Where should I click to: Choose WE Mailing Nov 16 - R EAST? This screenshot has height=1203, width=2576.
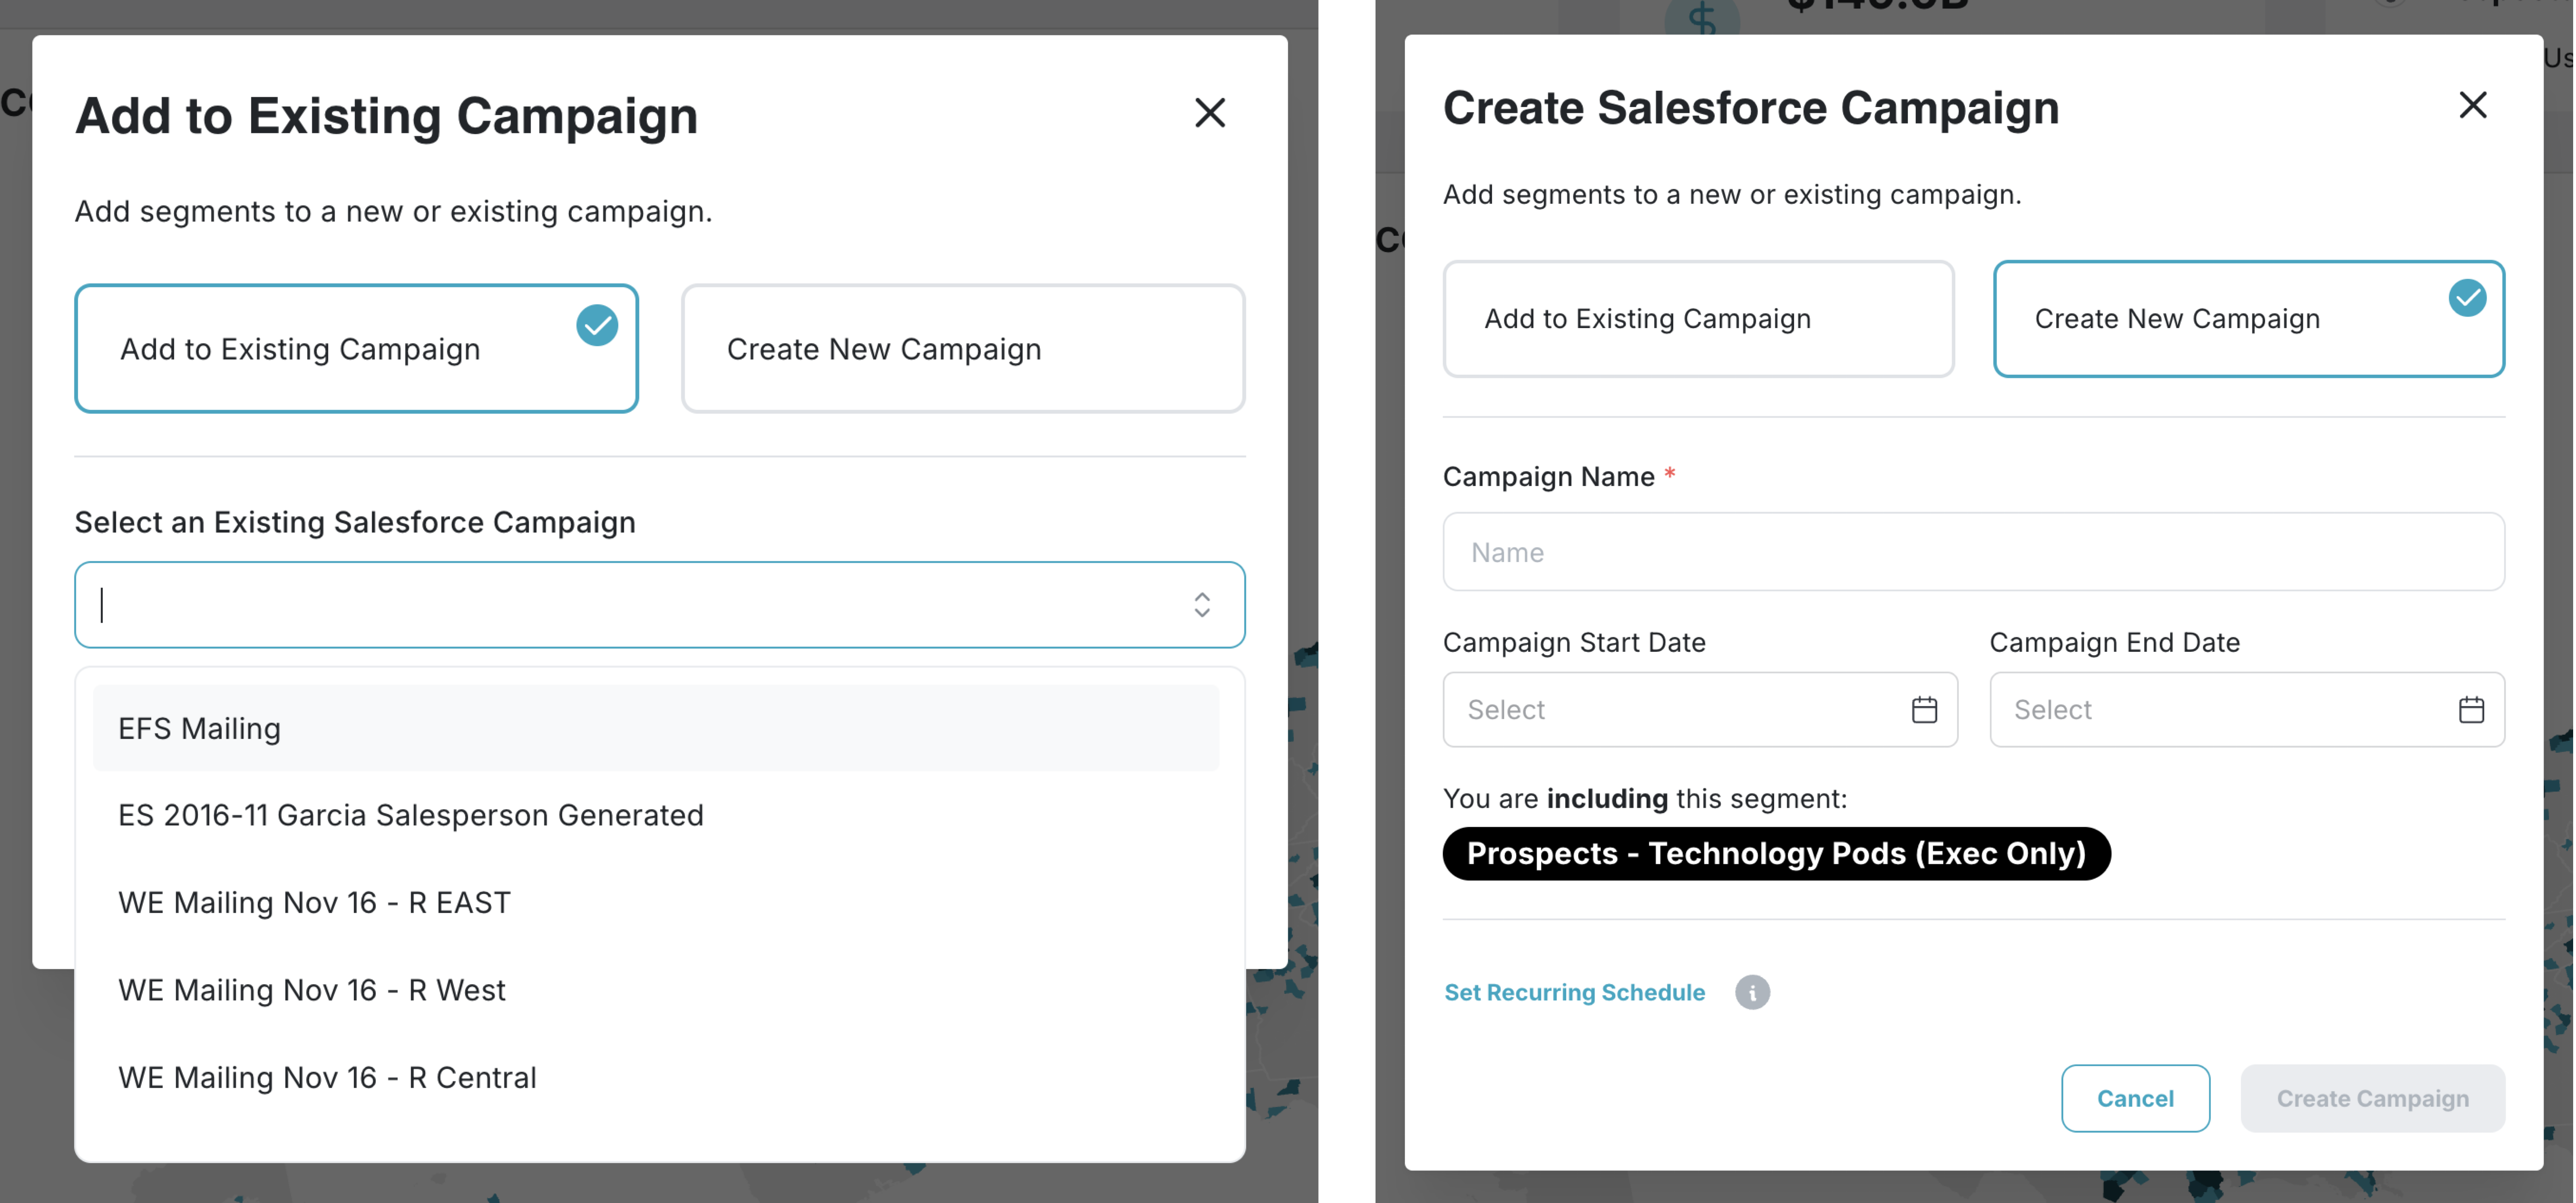656,902
